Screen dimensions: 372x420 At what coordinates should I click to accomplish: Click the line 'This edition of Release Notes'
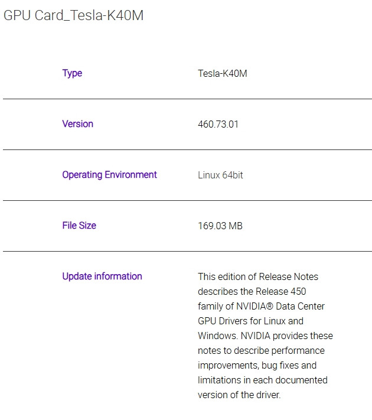point(258,277)
